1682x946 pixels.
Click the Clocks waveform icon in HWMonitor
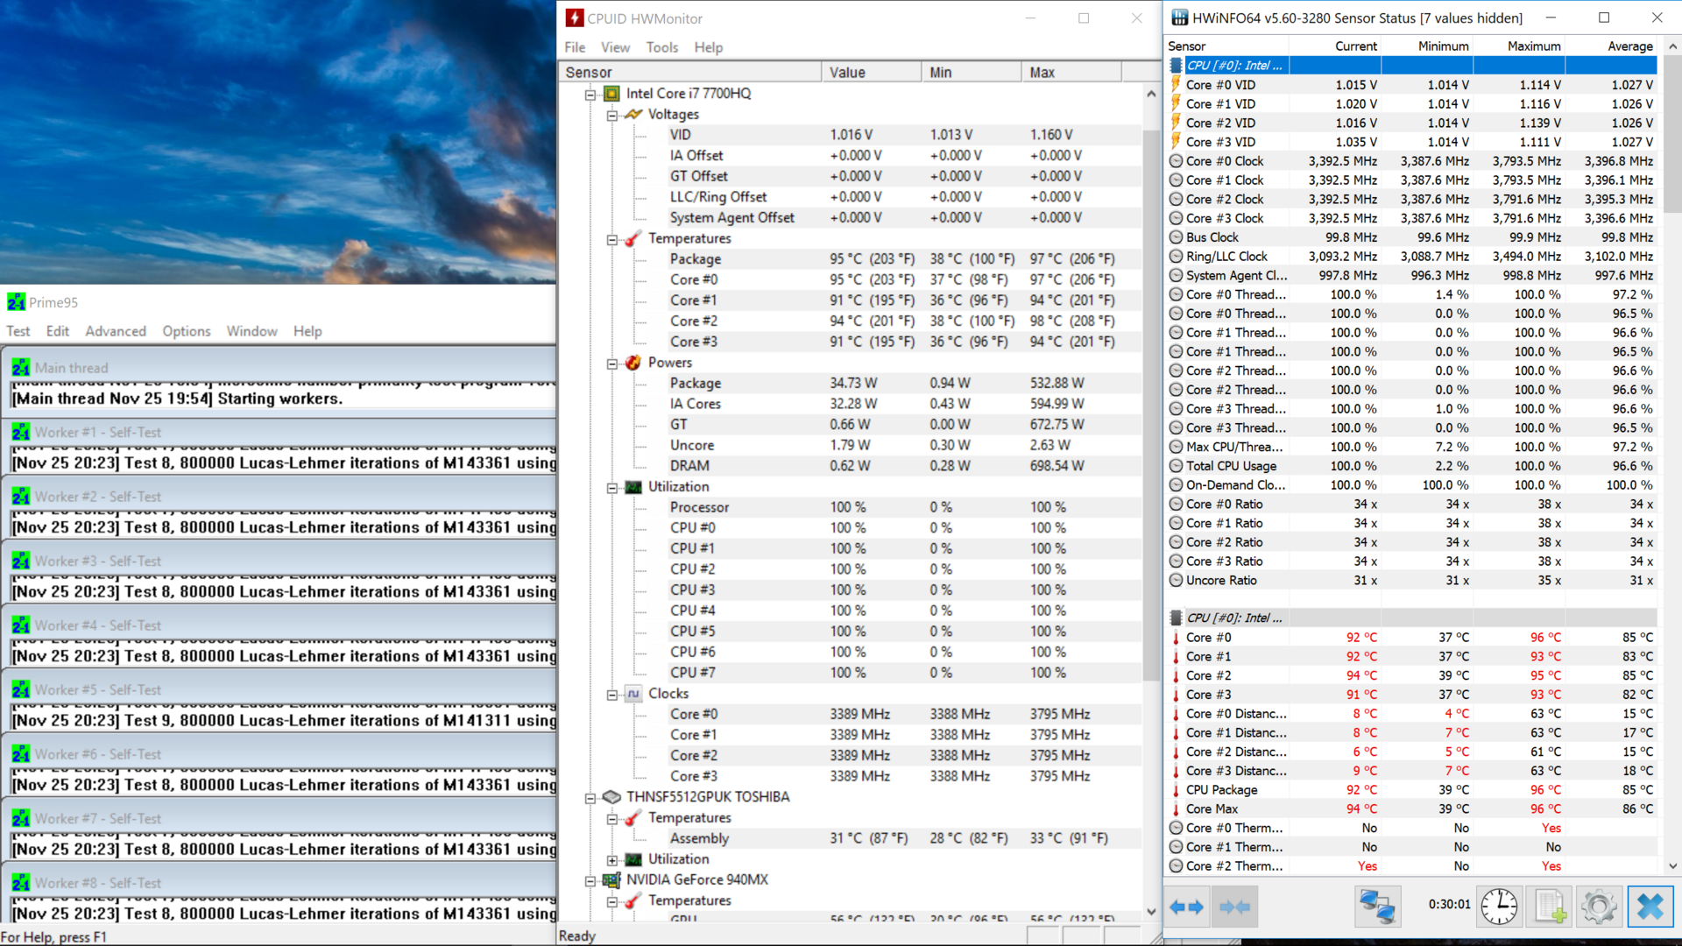tap(633, 694)
